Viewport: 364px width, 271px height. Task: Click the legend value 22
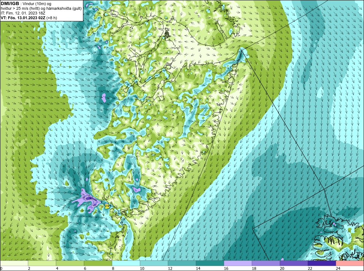coord(310,268)
